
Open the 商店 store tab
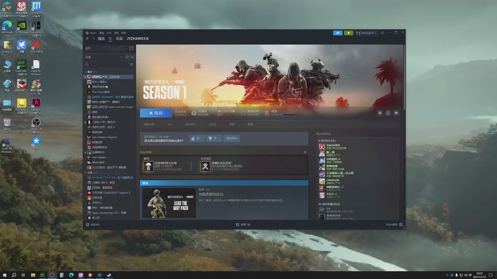click(101, 38)
